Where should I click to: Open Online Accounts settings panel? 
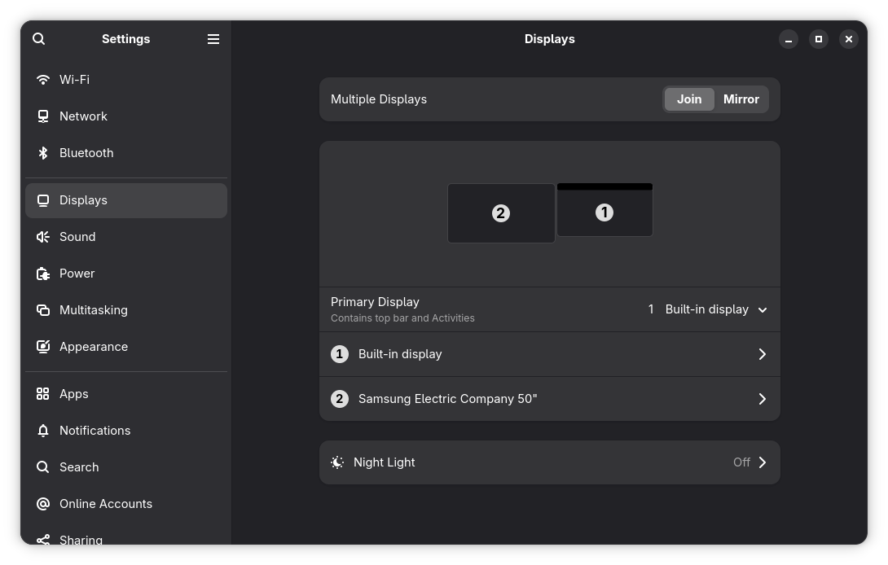126,504
